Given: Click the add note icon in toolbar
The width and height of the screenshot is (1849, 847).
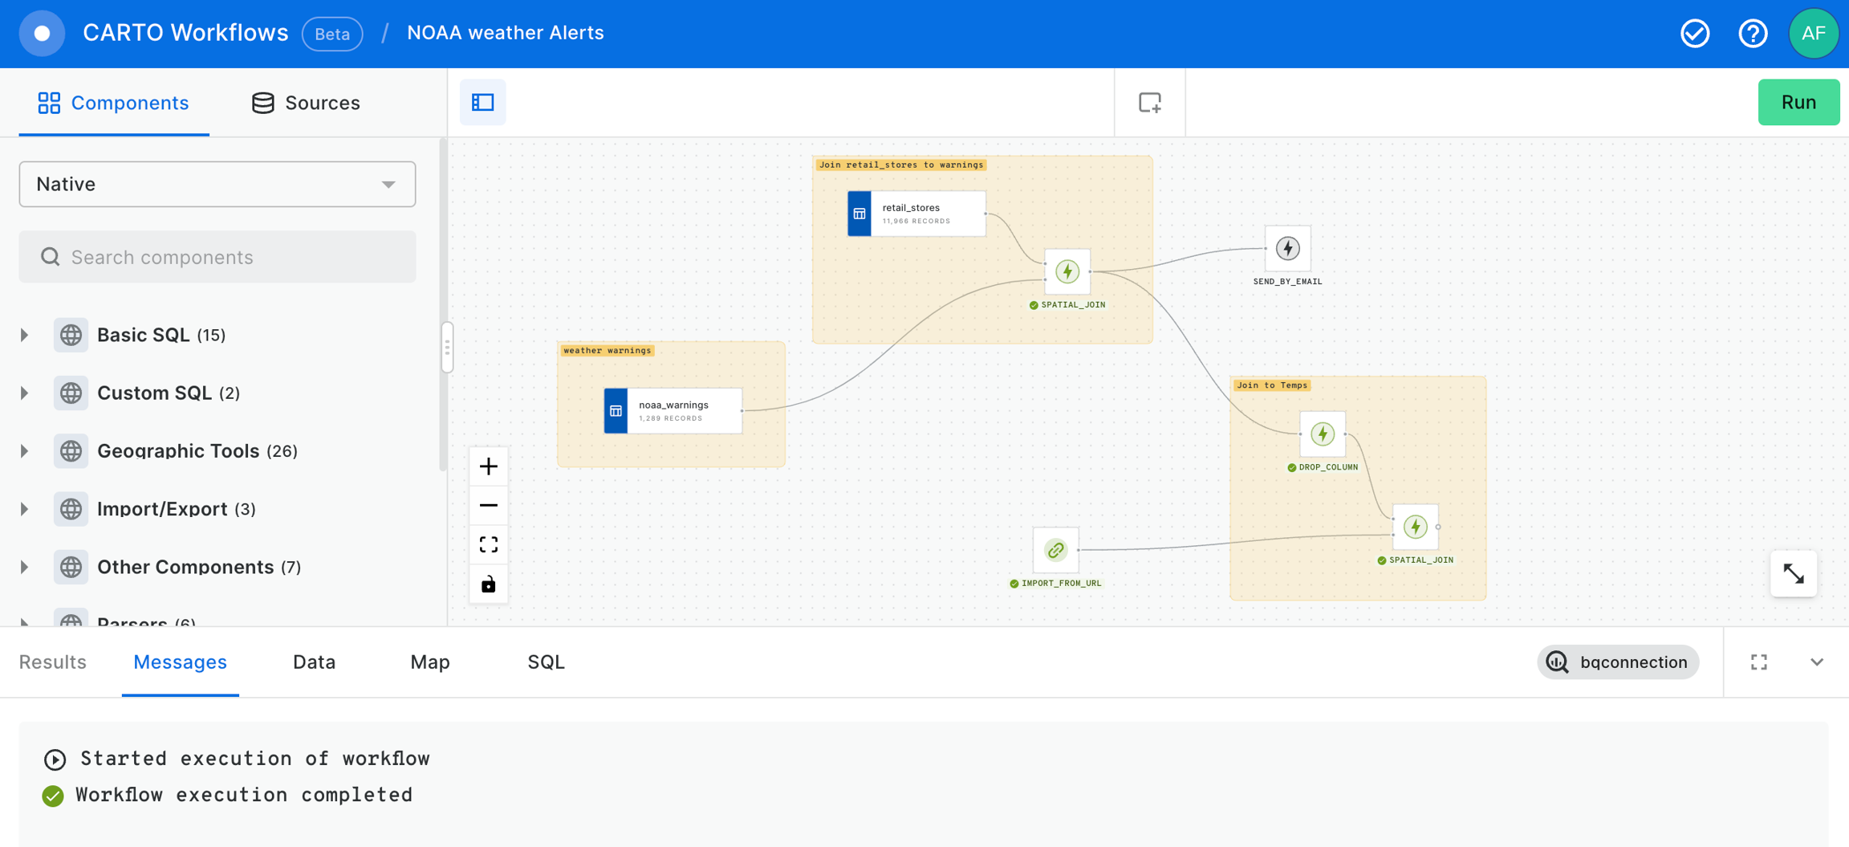Looking at the screenshot, I should tap(1149, 103).
